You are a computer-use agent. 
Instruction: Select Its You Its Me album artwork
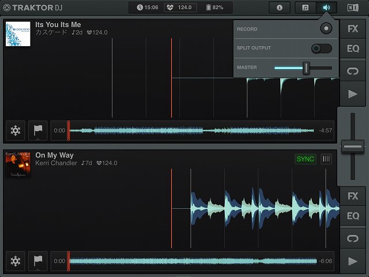18,34
